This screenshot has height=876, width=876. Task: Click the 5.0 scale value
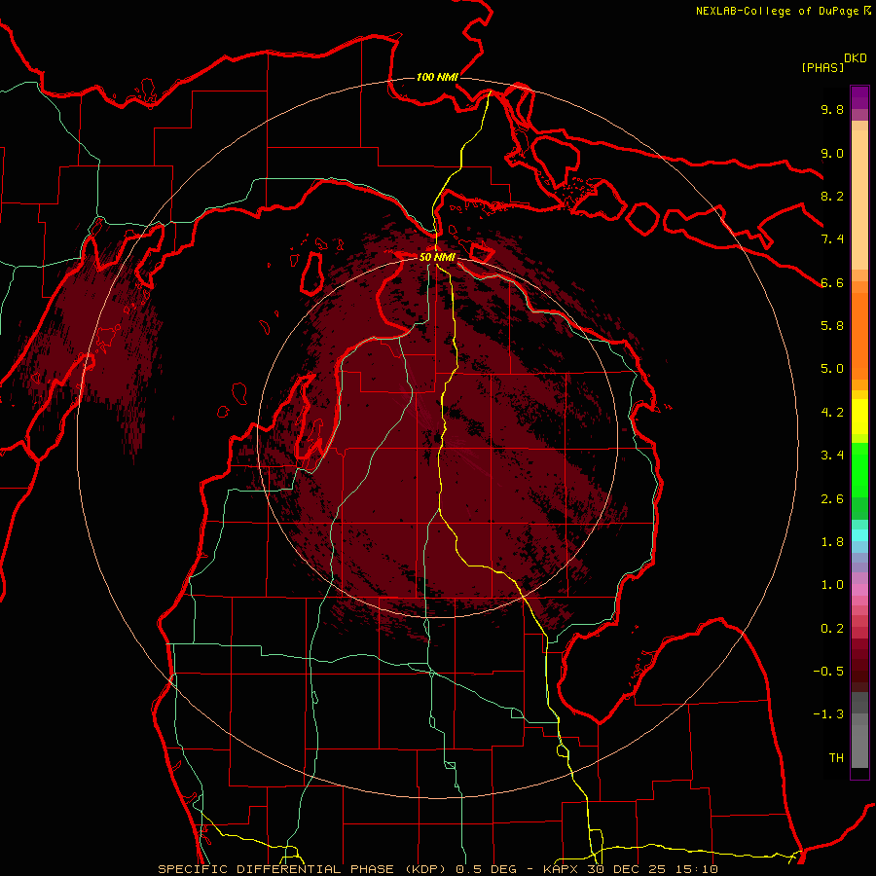click(832, 369)
